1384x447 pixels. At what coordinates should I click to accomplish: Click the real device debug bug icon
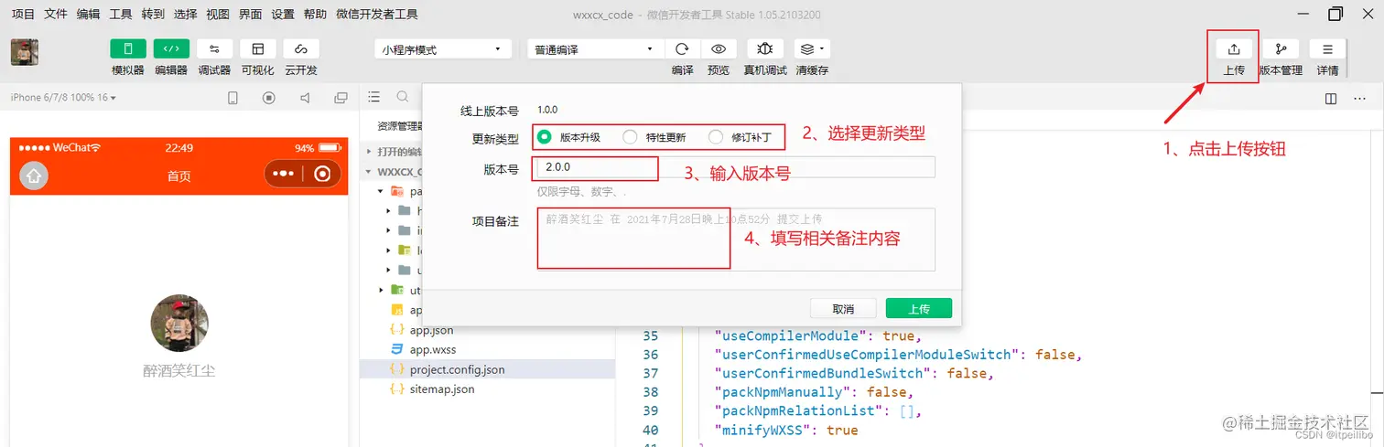pyautogui.click(x=765, y=49)
